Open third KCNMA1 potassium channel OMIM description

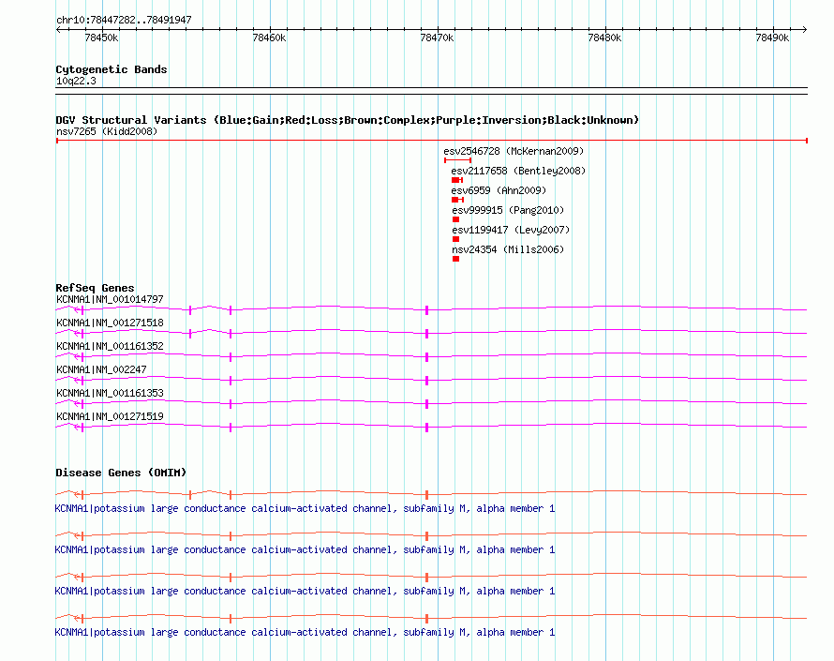pyautogui.click(x=305, y=591)
